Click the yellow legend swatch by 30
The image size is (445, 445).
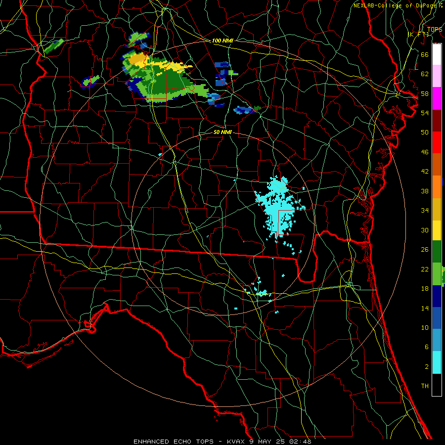click(x=437, y=230)
